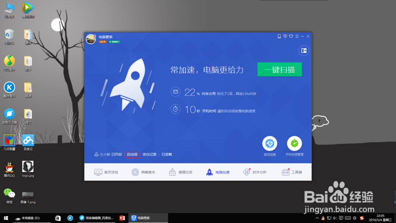Click the volume icon in system tray
396x223 pixels.
click(x=335, y=218)
